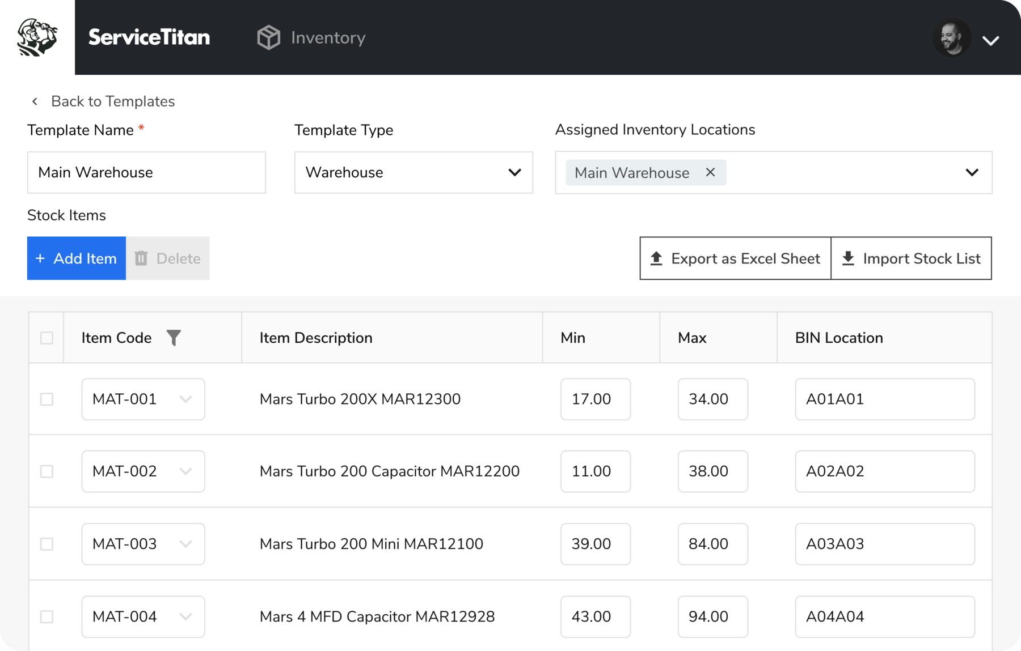Click the back chevron beside Back to Templates
1021x651 pixels.
pos(35,101)
